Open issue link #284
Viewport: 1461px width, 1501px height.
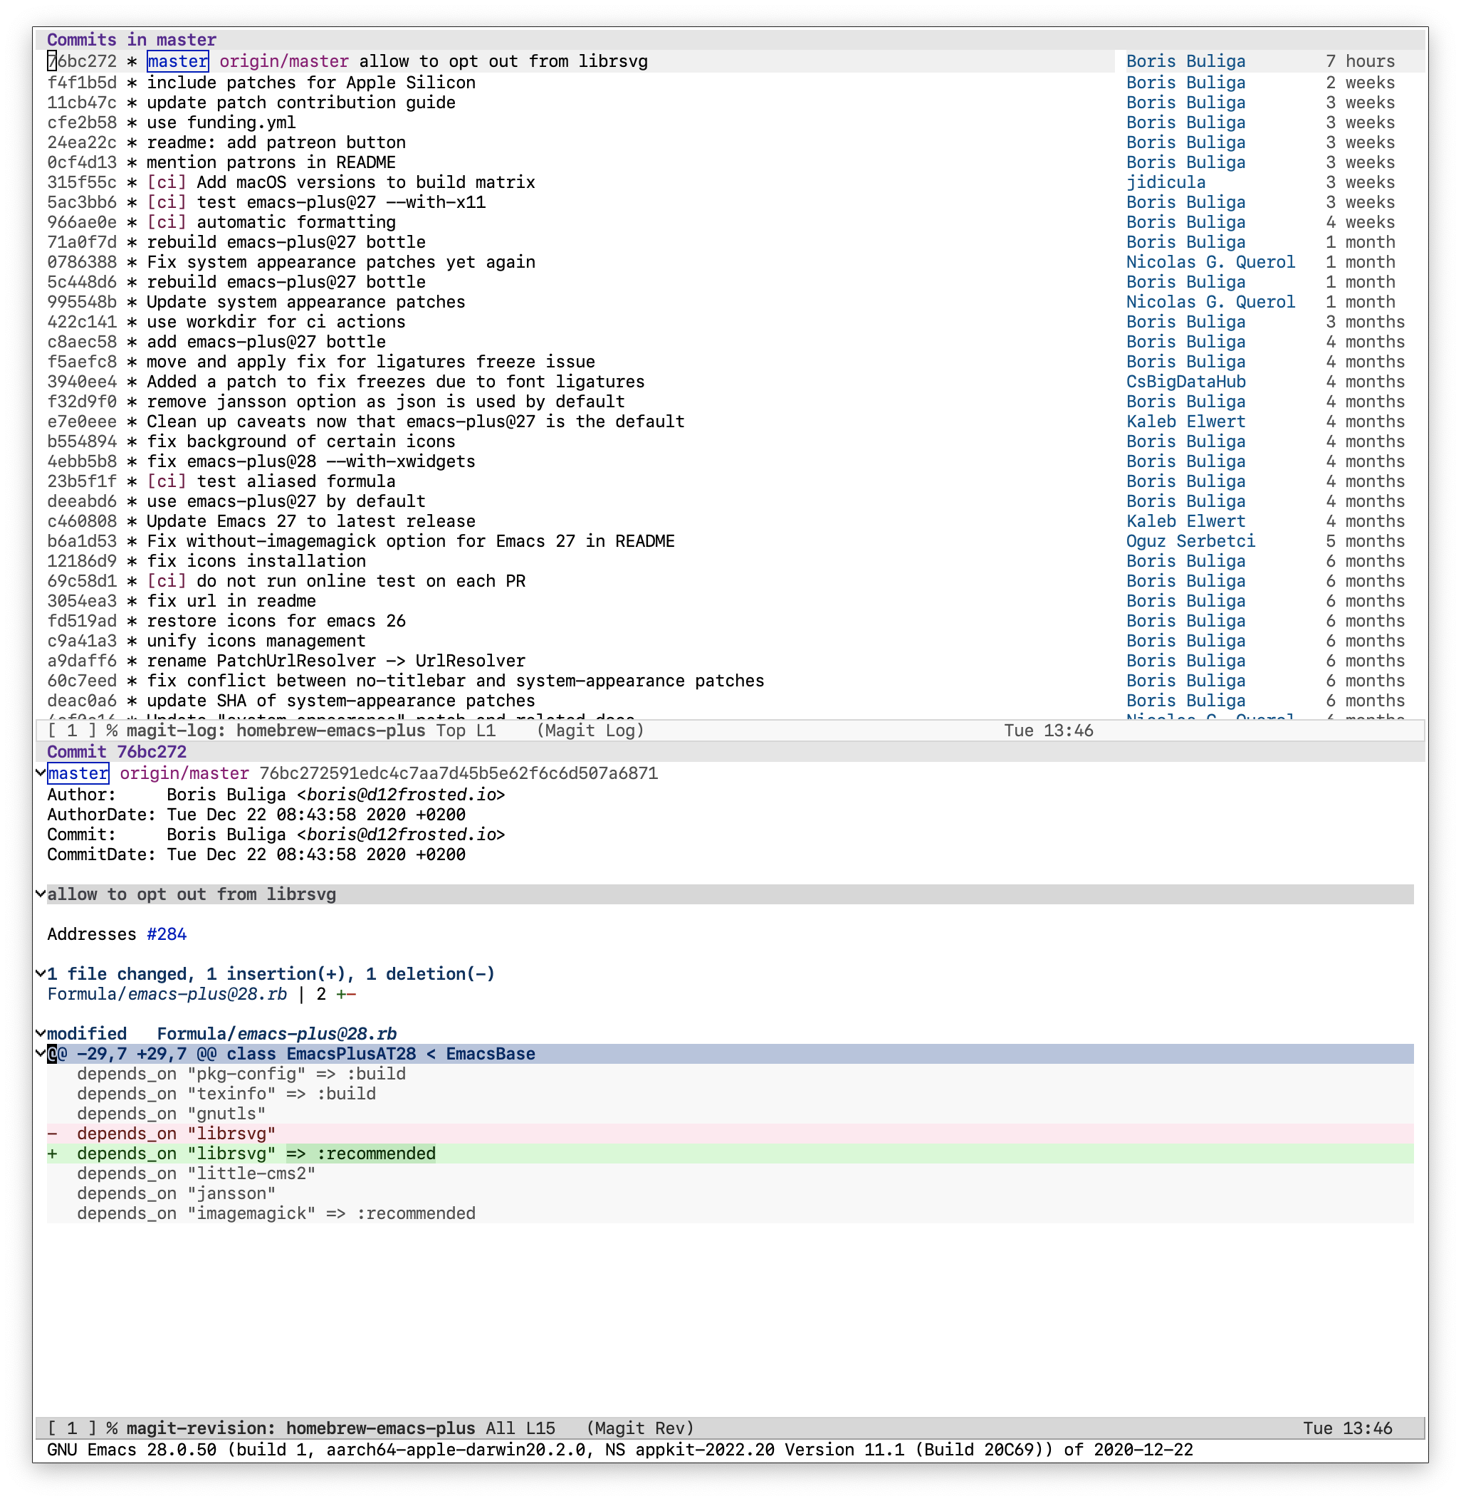[167, 934]
